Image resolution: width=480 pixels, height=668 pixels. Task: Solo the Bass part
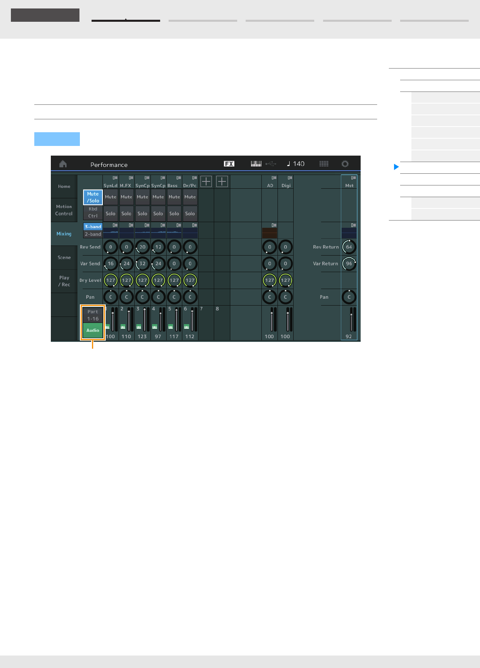coord(174,214)
